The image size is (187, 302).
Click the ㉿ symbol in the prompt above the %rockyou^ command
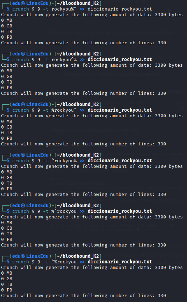click(23, 104)
